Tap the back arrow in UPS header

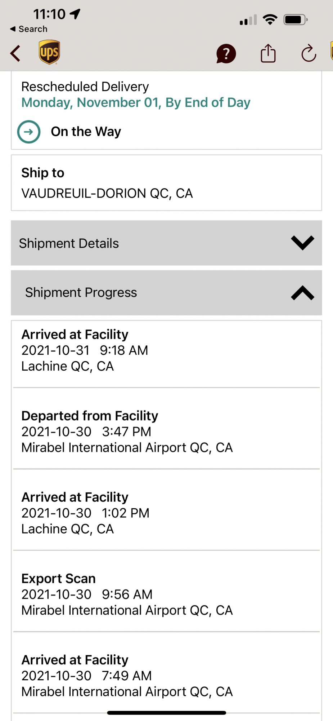click(x=15, y=53)
